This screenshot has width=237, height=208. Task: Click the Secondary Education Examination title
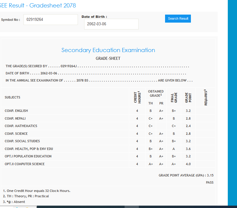pyautogui.click(x=108, y=50)
